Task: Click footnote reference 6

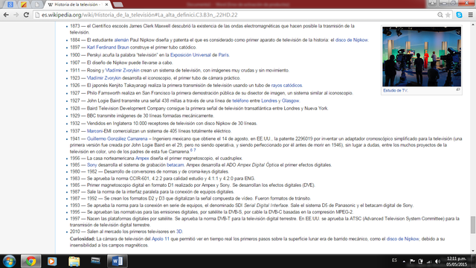Action: (191, 150)
